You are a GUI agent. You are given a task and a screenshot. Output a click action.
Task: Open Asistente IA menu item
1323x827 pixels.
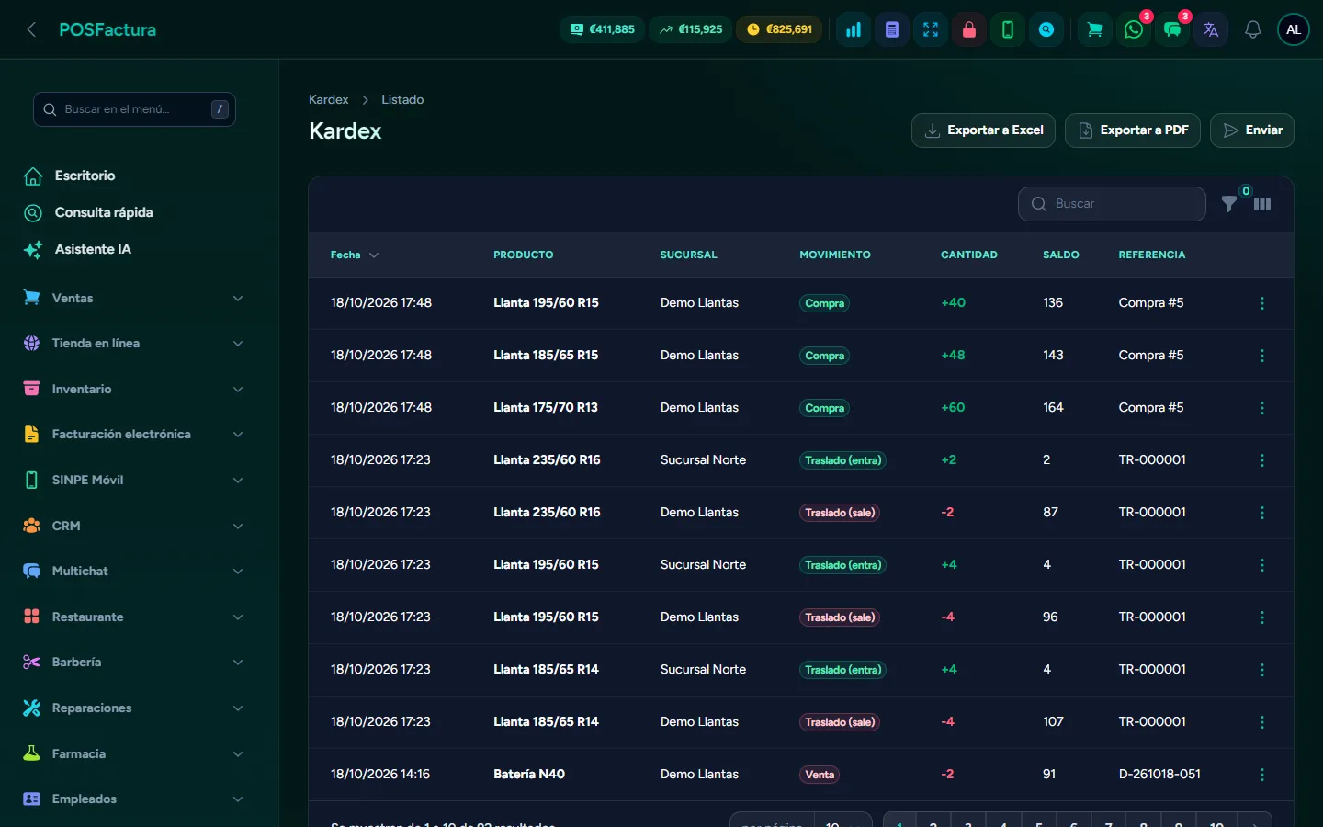93,249
